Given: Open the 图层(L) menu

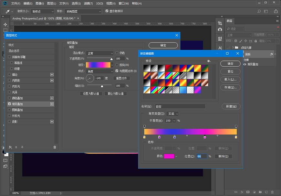Looking at the screenshot, I should (x=52, y=4).
